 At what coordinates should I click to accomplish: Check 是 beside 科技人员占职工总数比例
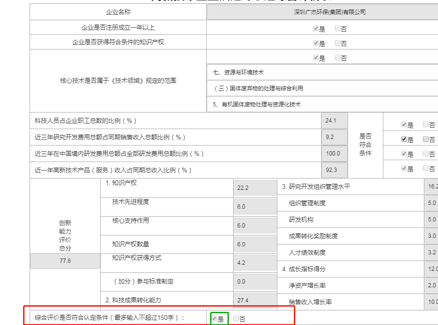click(404, 125)
